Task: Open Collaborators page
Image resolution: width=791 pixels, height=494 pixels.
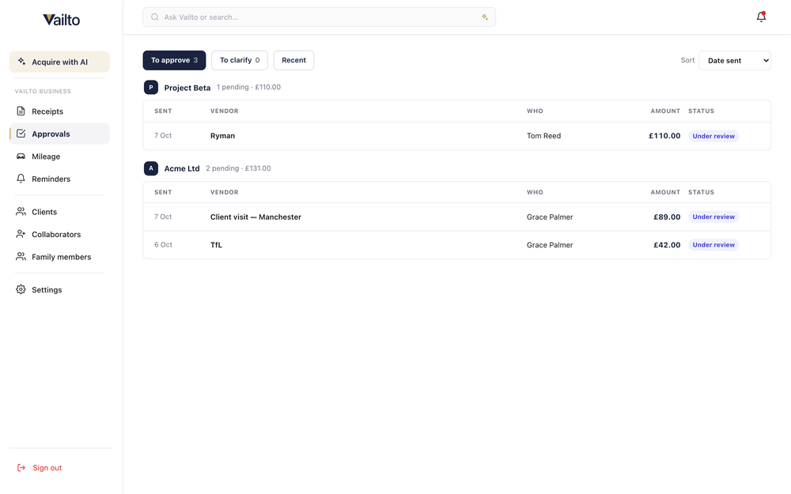Action: click(59, 235)
